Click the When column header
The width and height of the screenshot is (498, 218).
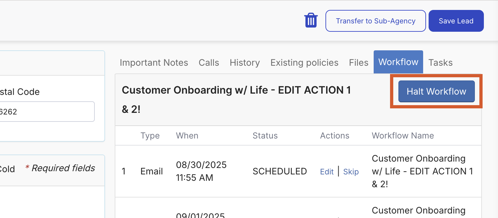coord(187,135)
